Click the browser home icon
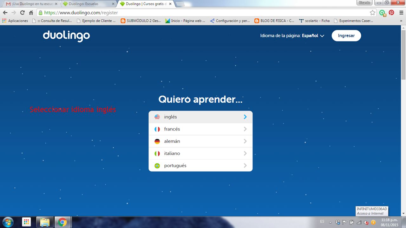The height and width of the screenshot is (228, 406). [x=31, y=13]
